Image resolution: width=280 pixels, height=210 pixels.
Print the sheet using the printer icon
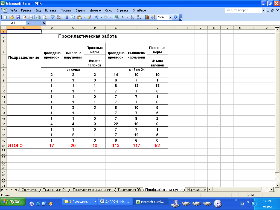pos(39,17)
